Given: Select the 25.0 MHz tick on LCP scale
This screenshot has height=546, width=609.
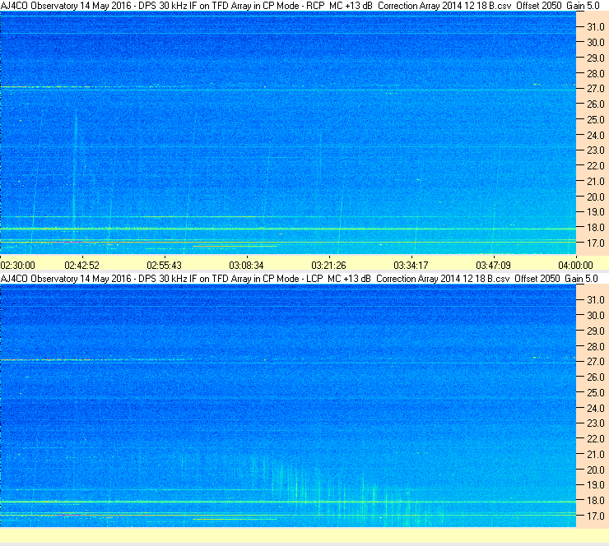Looking at the screenshot, I should [595, 393].
